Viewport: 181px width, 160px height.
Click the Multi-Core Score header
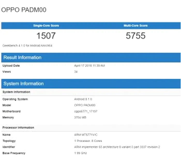point(136,26)
